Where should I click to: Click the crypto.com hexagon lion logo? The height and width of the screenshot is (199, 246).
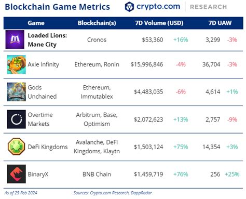tap(129, 7)
